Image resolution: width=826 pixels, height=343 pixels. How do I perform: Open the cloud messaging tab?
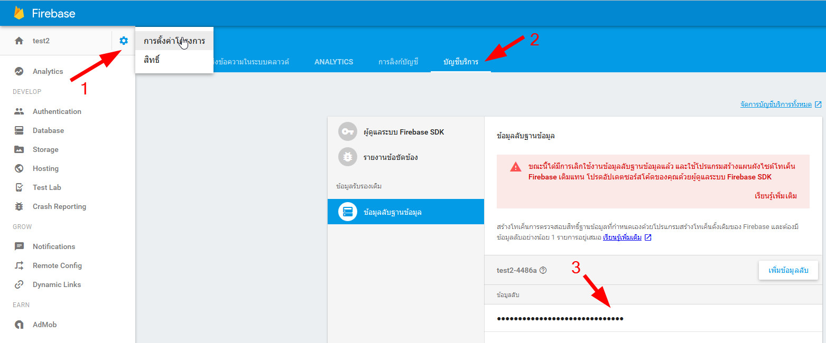pyautogui.click(x=252, y=62)
